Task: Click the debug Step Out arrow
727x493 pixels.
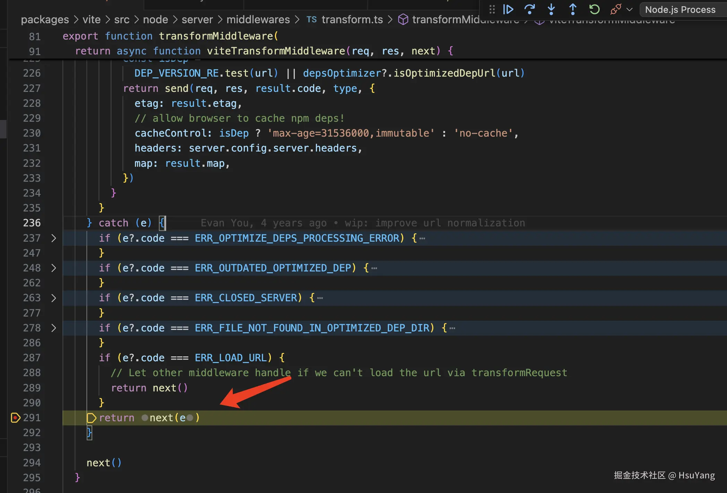Action: tap(573, 9)
